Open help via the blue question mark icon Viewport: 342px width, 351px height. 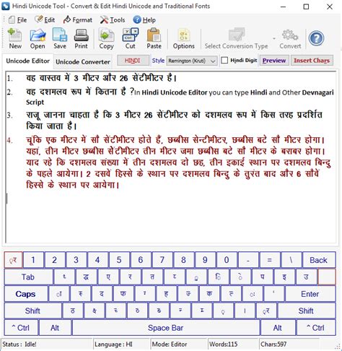(x=316, y=38)
